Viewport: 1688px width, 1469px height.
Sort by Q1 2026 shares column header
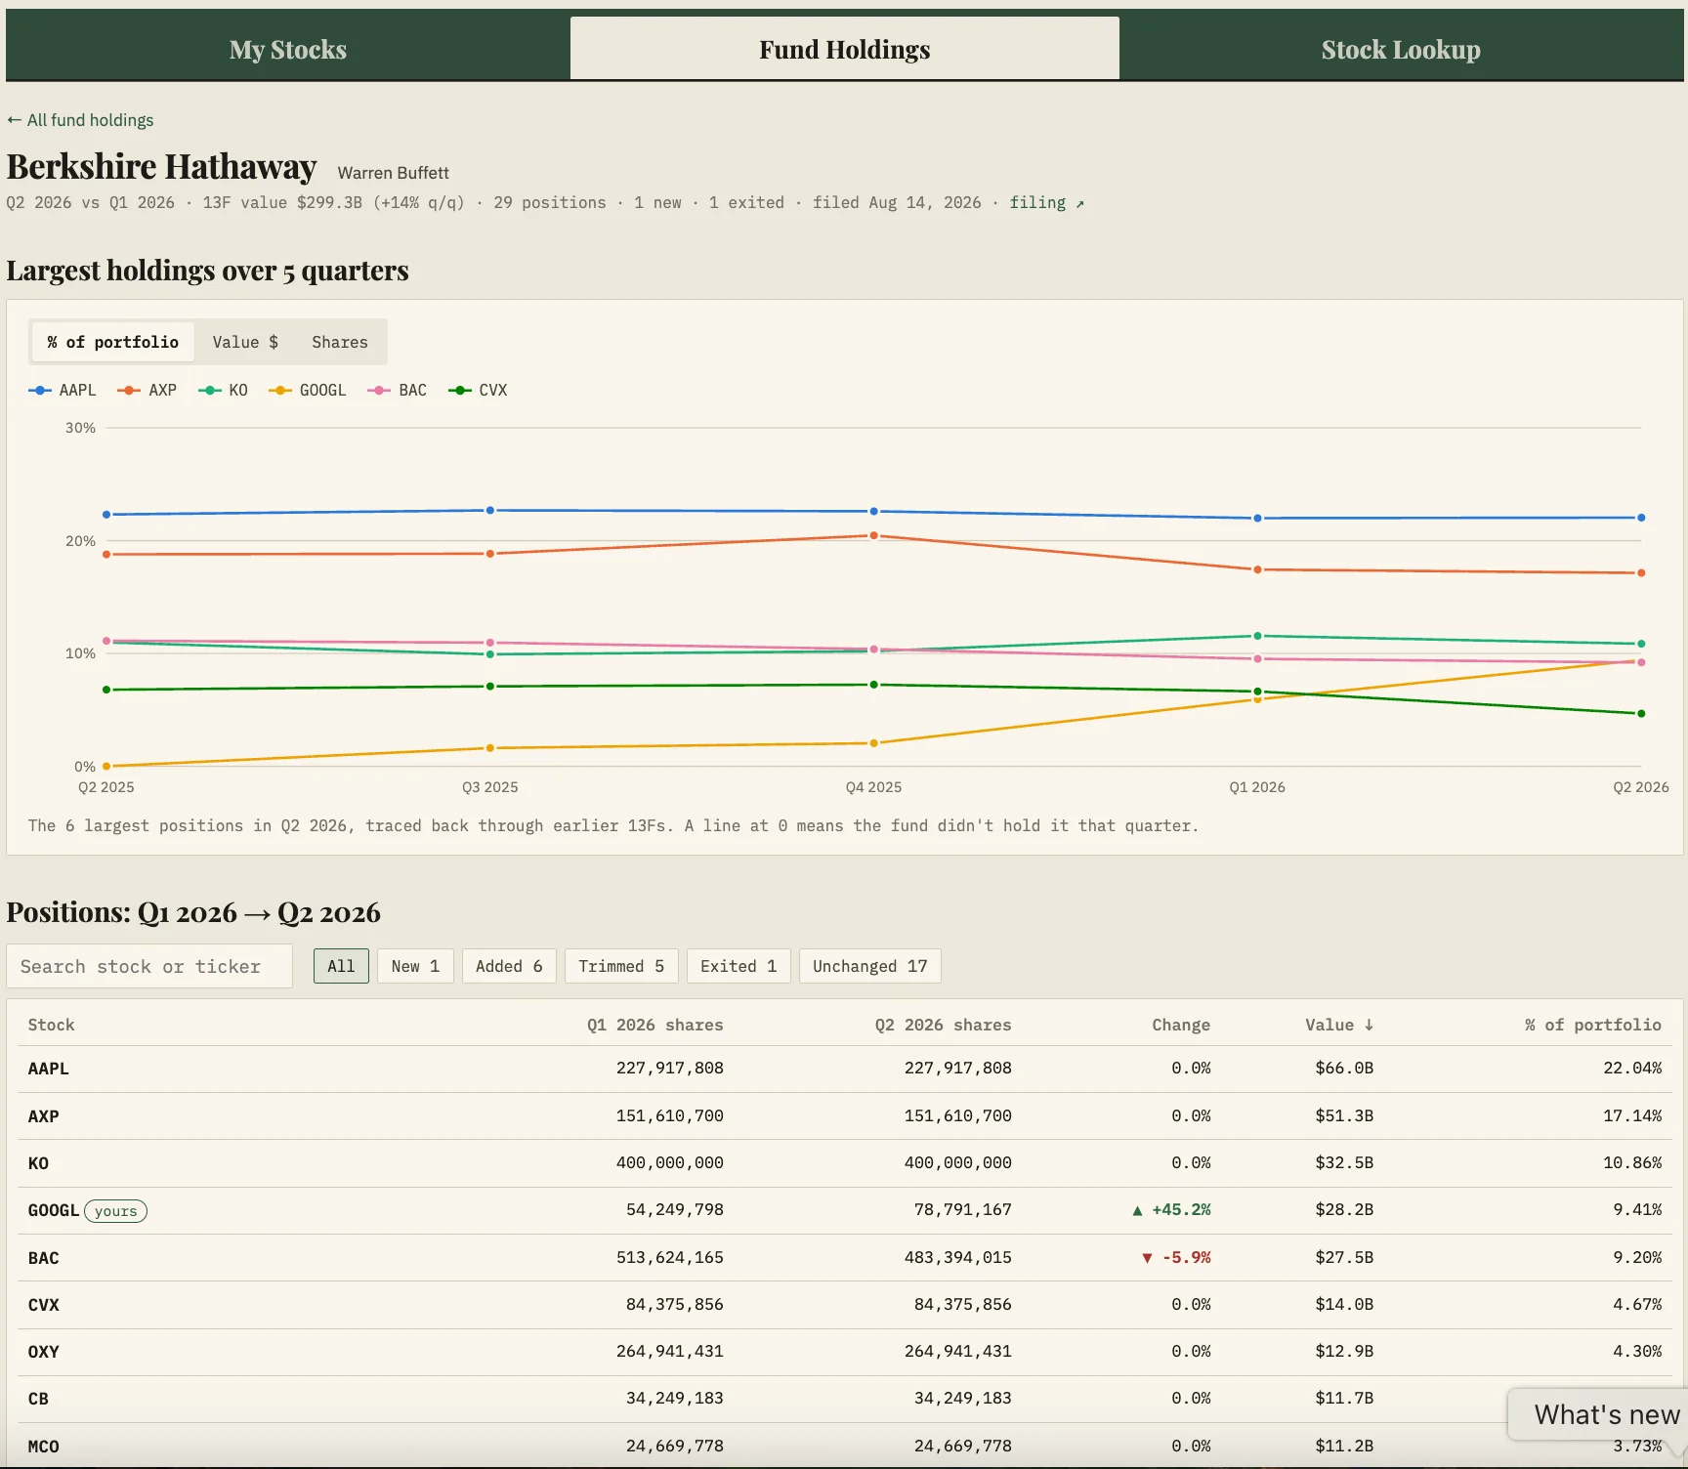point(654,1025)
